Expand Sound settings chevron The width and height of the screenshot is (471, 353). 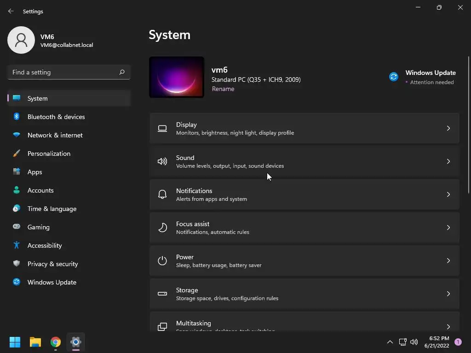(448, 161)
